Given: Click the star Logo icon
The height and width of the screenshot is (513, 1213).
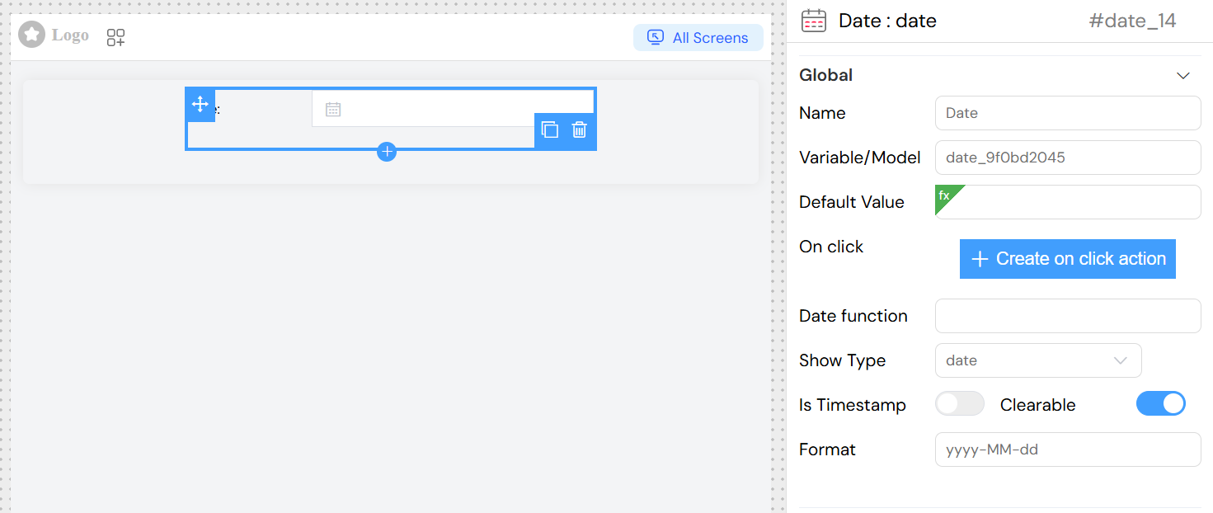Looking at the screenshot, I should tap(31, 35).
